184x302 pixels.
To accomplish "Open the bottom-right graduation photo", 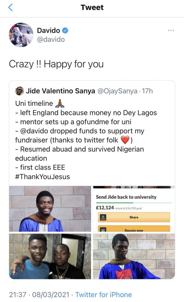I will click(134, 256).
